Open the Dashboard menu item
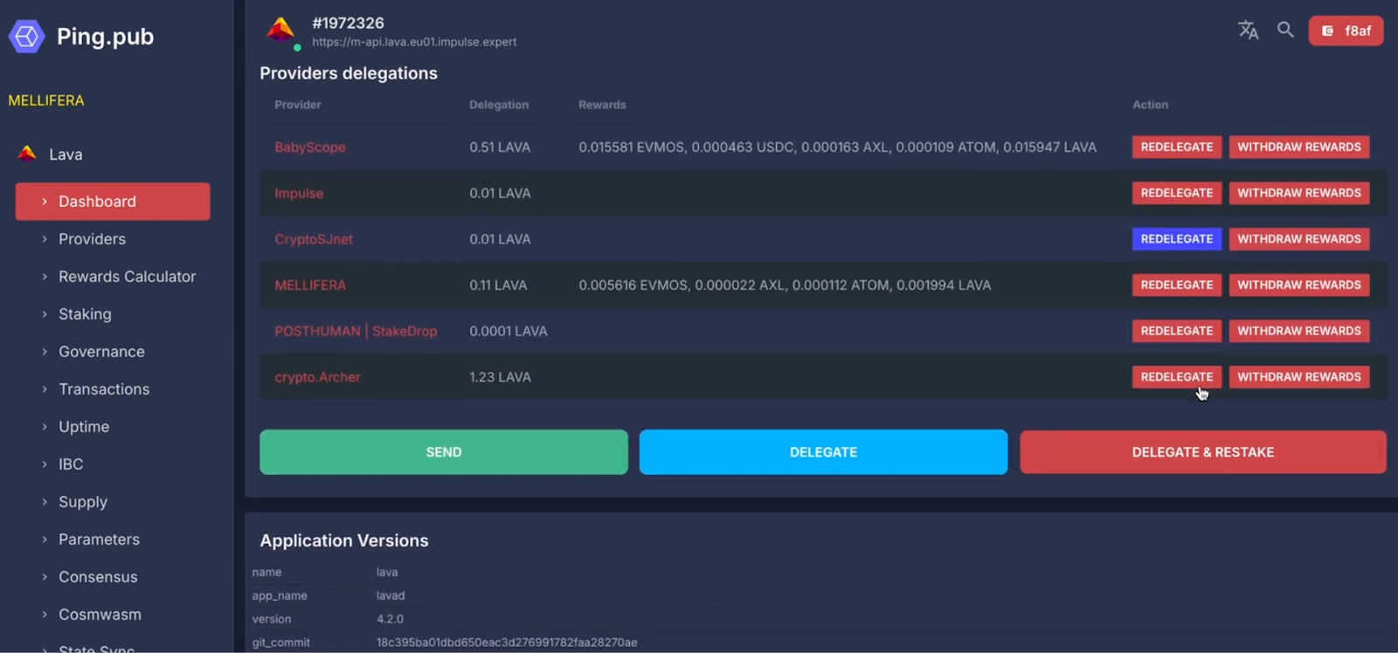This screenshot has width=1398, height=653. click(x=113, y=202)
